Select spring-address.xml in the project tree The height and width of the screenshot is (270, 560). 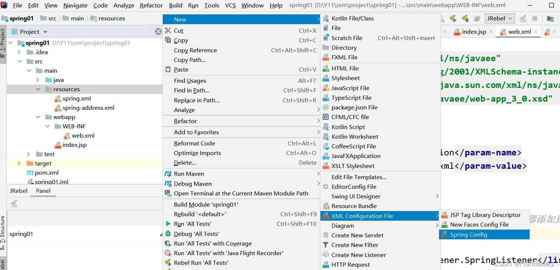(x=85, y=108)
